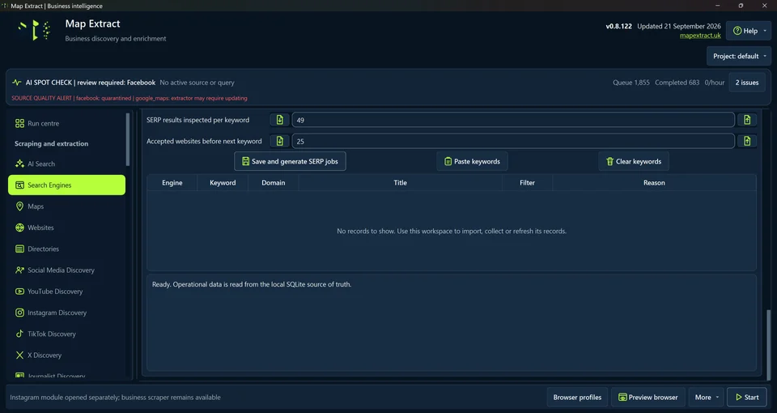Click the TikTok Discovery note icon
777x413 pixels.
(x=19, y=334)
